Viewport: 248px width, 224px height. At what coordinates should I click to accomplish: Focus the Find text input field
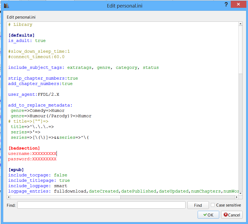pyautogui.click(x=101, y=205)
